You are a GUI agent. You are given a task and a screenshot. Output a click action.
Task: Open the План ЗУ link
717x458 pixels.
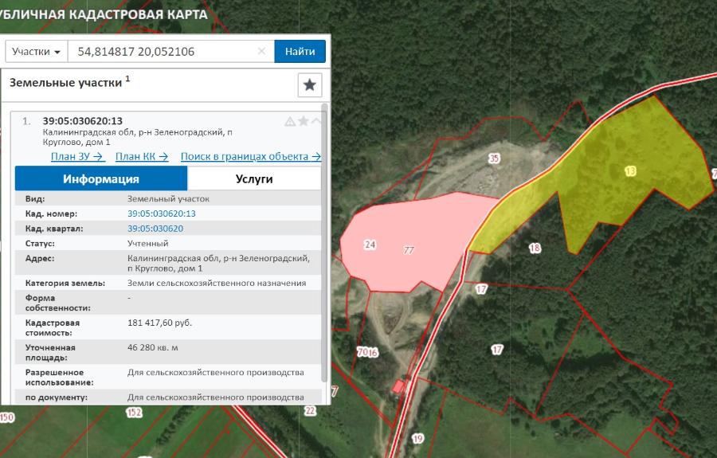pyautogui.click(x=78, y=156)
